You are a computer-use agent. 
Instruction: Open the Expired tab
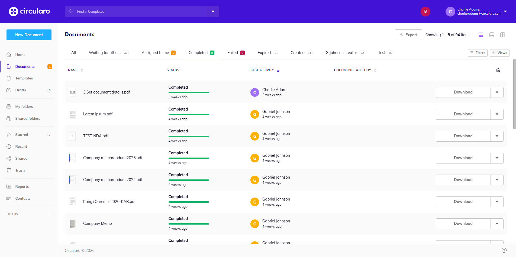(264, 53)
